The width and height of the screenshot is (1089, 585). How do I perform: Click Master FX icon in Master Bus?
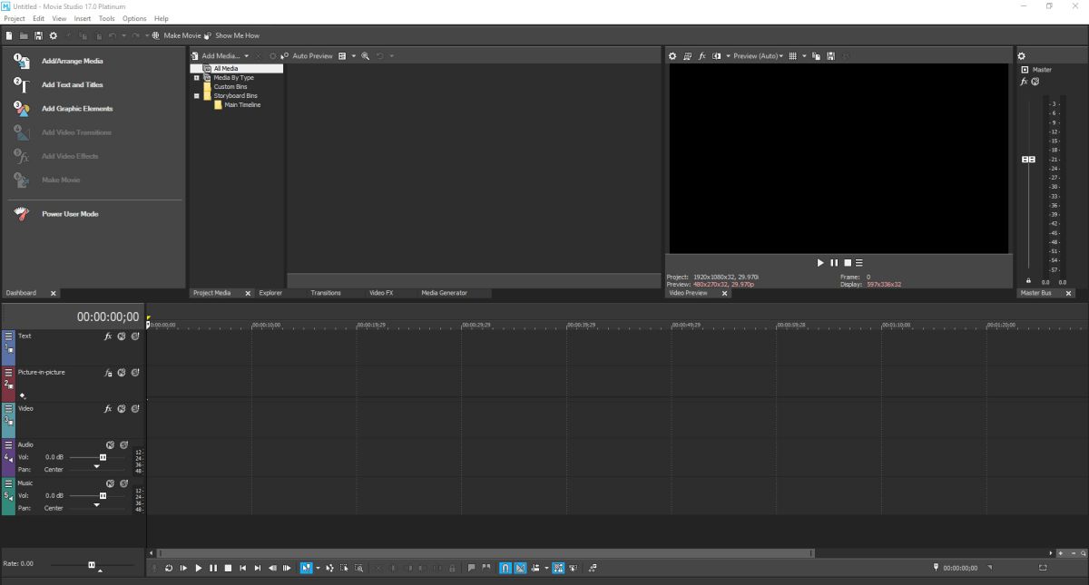pos(1025,82)
